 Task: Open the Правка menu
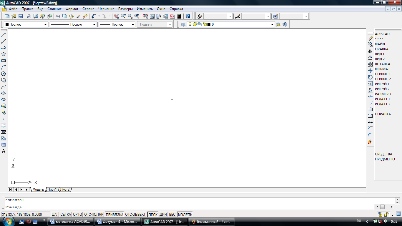(27, 9)
